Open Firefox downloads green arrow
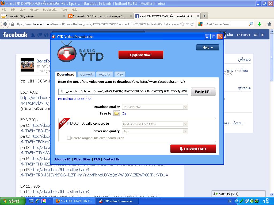Image resolution: width=274 pixels, height=205 pixels. point(260,24)
